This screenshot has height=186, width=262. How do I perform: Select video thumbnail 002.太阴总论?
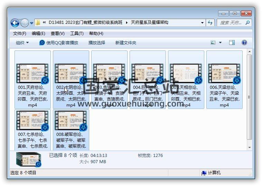[x=71, y=73]
